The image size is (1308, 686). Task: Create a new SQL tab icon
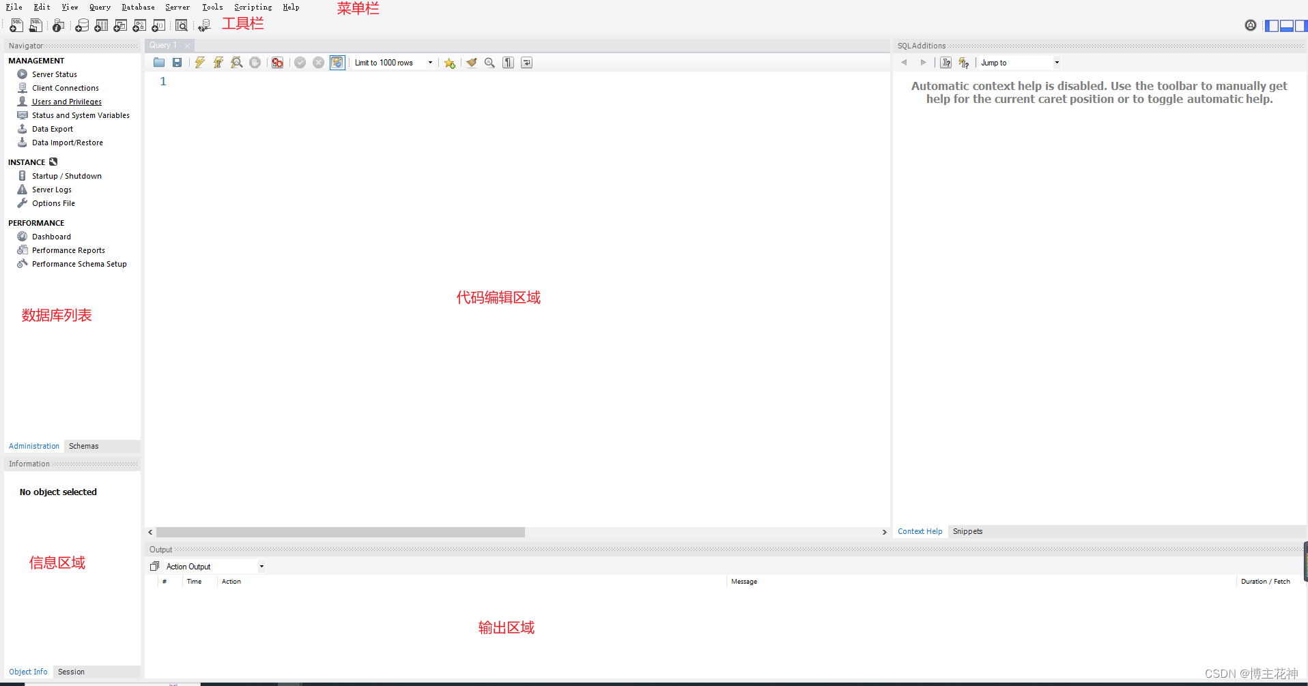(16, 25)
